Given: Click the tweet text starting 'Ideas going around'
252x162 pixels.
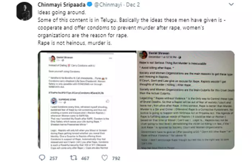Looking at the screenshot, I should [131, 28].
